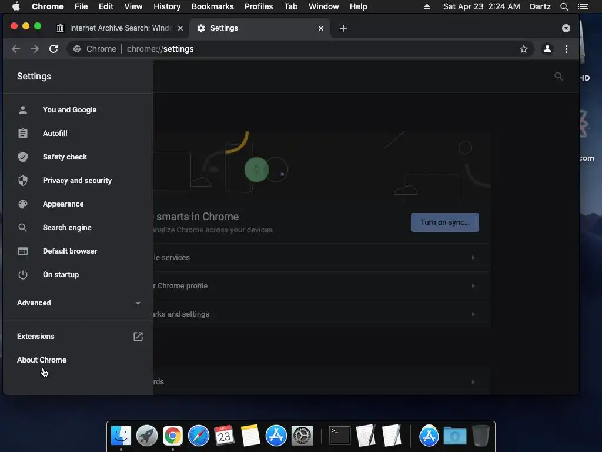Screen dimensions: 602x452
Task: Click the Dartz user name in menu bar
Action: pos(540,6)
